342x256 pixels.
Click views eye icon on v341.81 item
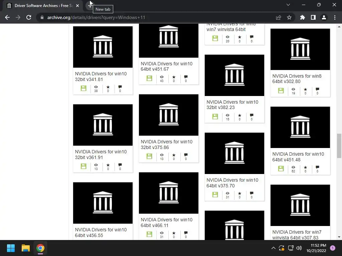click(96, 87)
